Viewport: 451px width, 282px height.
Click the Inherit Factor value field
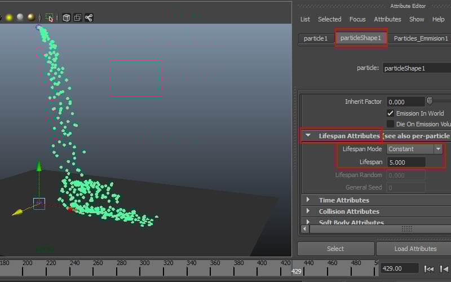(405, 102)
